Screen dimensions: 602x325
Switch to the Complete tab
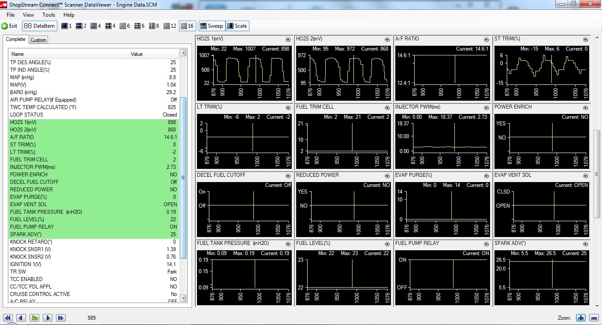pyautogui.click(x=15, y=39)
